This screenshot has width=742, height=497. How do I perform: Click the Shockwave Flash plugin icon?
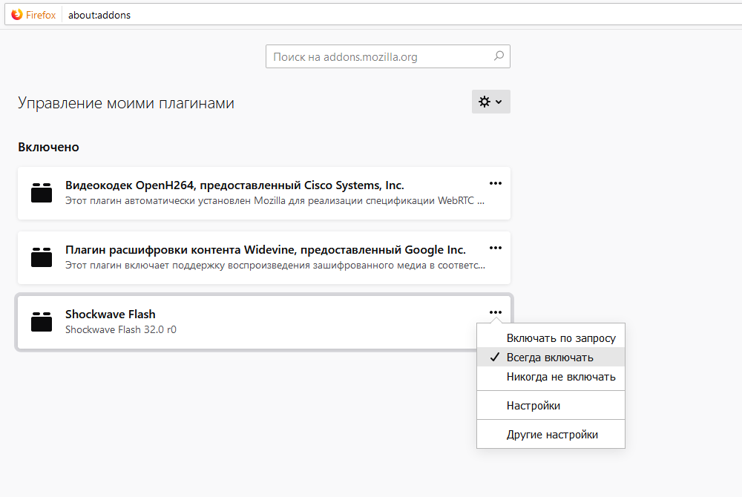[42, 322]
